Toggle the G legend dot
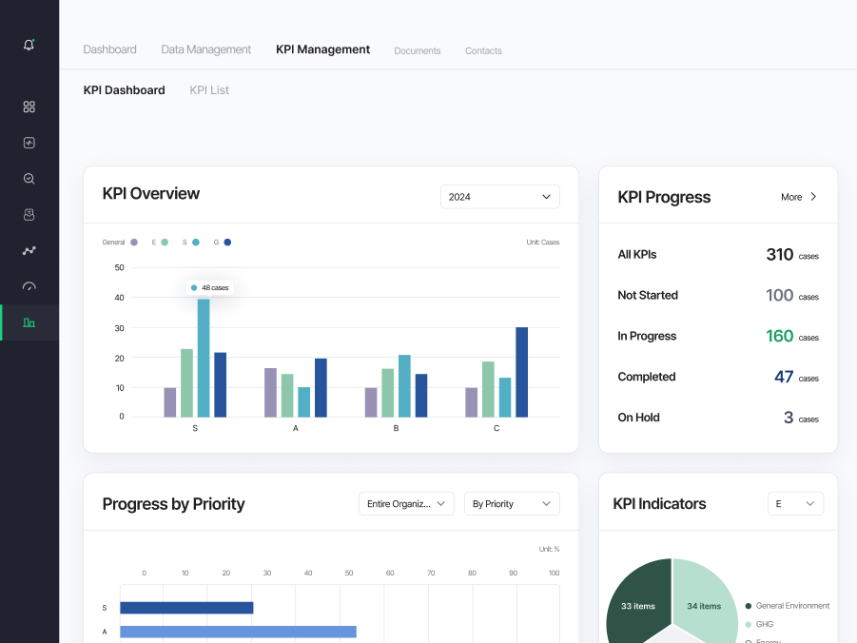This screenshot has height=643, width=857. click(x=227, y=243)
